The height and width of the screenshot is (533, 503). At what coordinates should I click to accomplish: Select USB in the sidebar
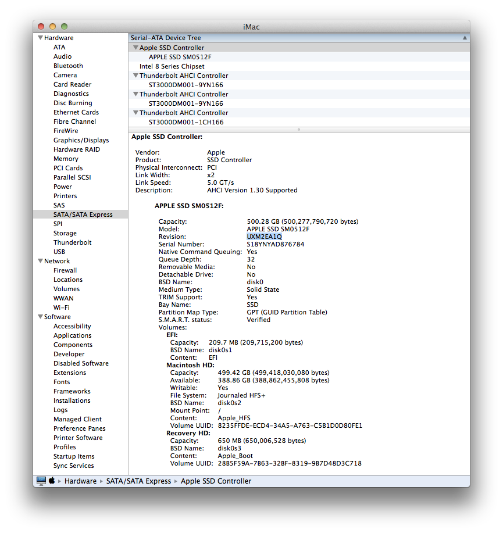pyautogui.click(x=59, y=252)
